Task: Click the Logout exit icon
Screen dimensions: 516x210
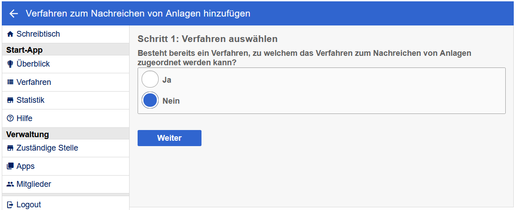Action: click(x=10, y=205)
